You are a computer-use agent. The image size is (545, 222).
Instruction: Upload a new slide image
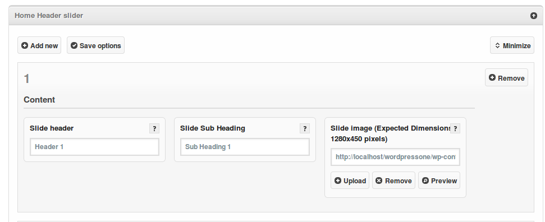click(350, 181)
